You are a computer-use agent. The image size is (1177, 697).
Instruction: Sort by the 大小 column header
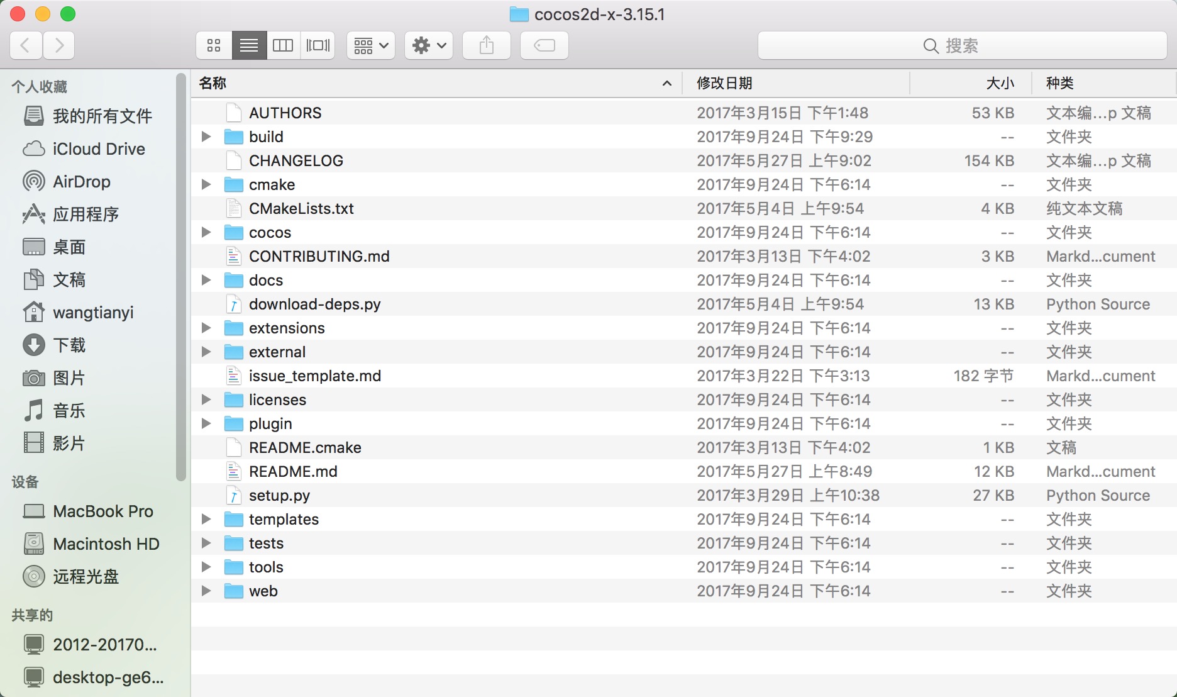pos(971,83)
